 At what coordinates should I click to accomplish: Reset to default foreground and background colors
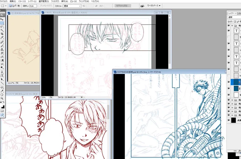[1, 102]
